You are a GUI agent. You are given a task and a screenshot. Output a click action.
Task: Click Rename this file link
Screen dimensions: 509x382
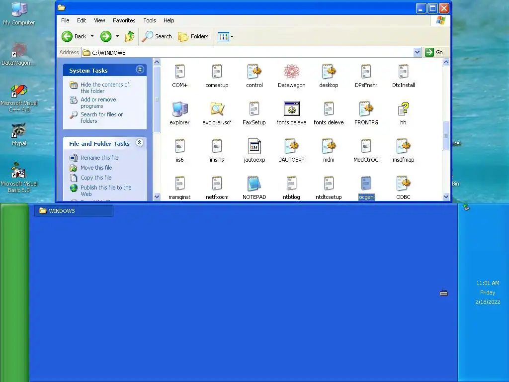[99, 158]
